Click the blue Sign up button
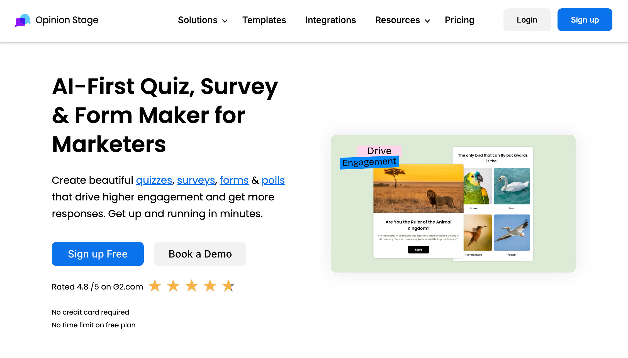 coord(585,20)
